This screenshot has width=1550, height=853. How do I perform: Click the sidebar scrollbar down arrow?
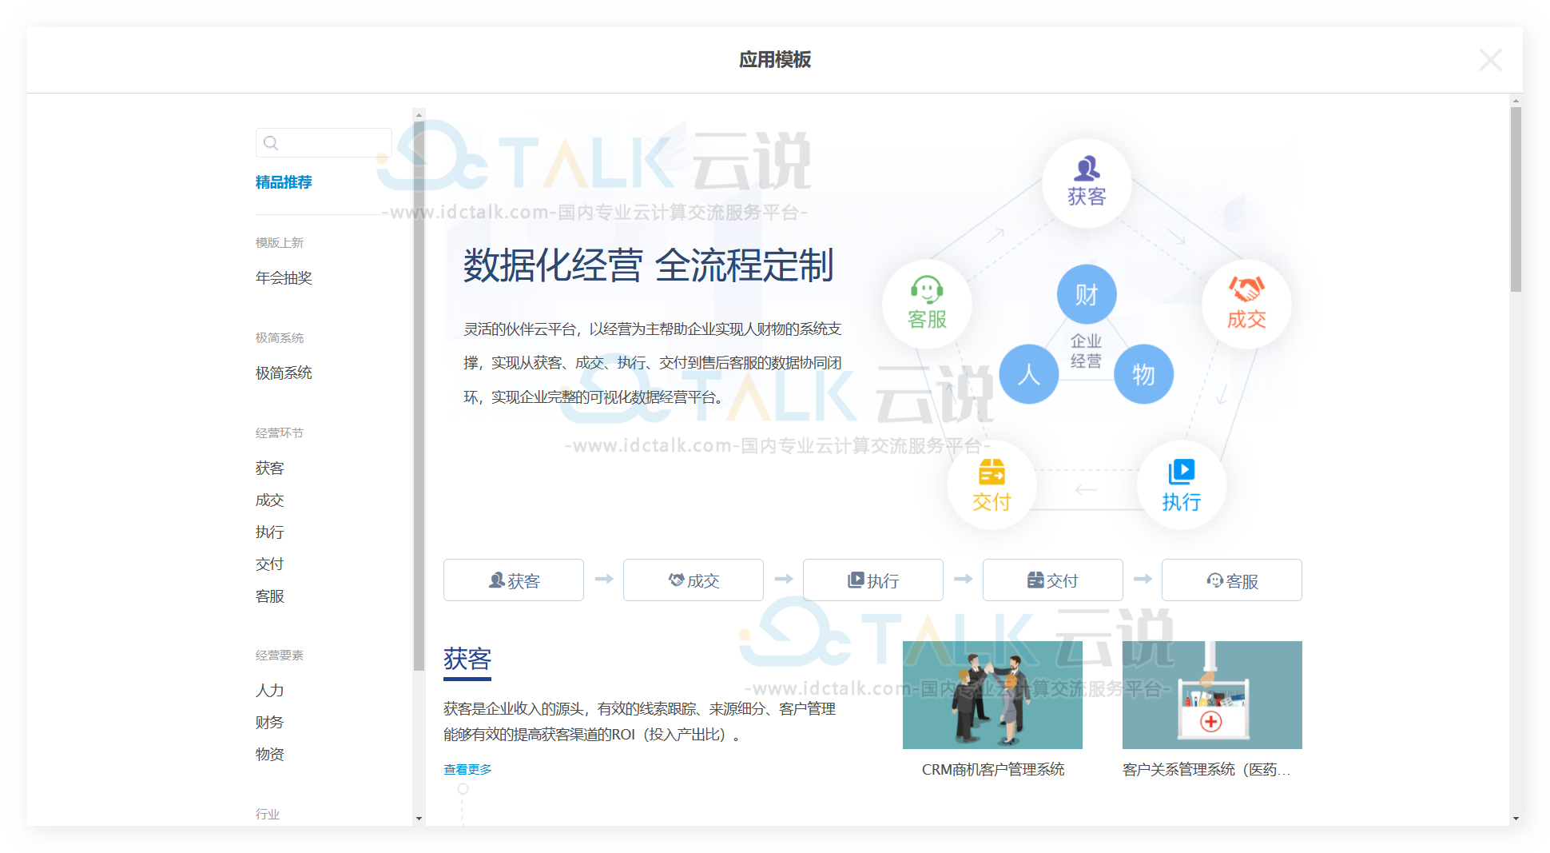coord(419,819)
